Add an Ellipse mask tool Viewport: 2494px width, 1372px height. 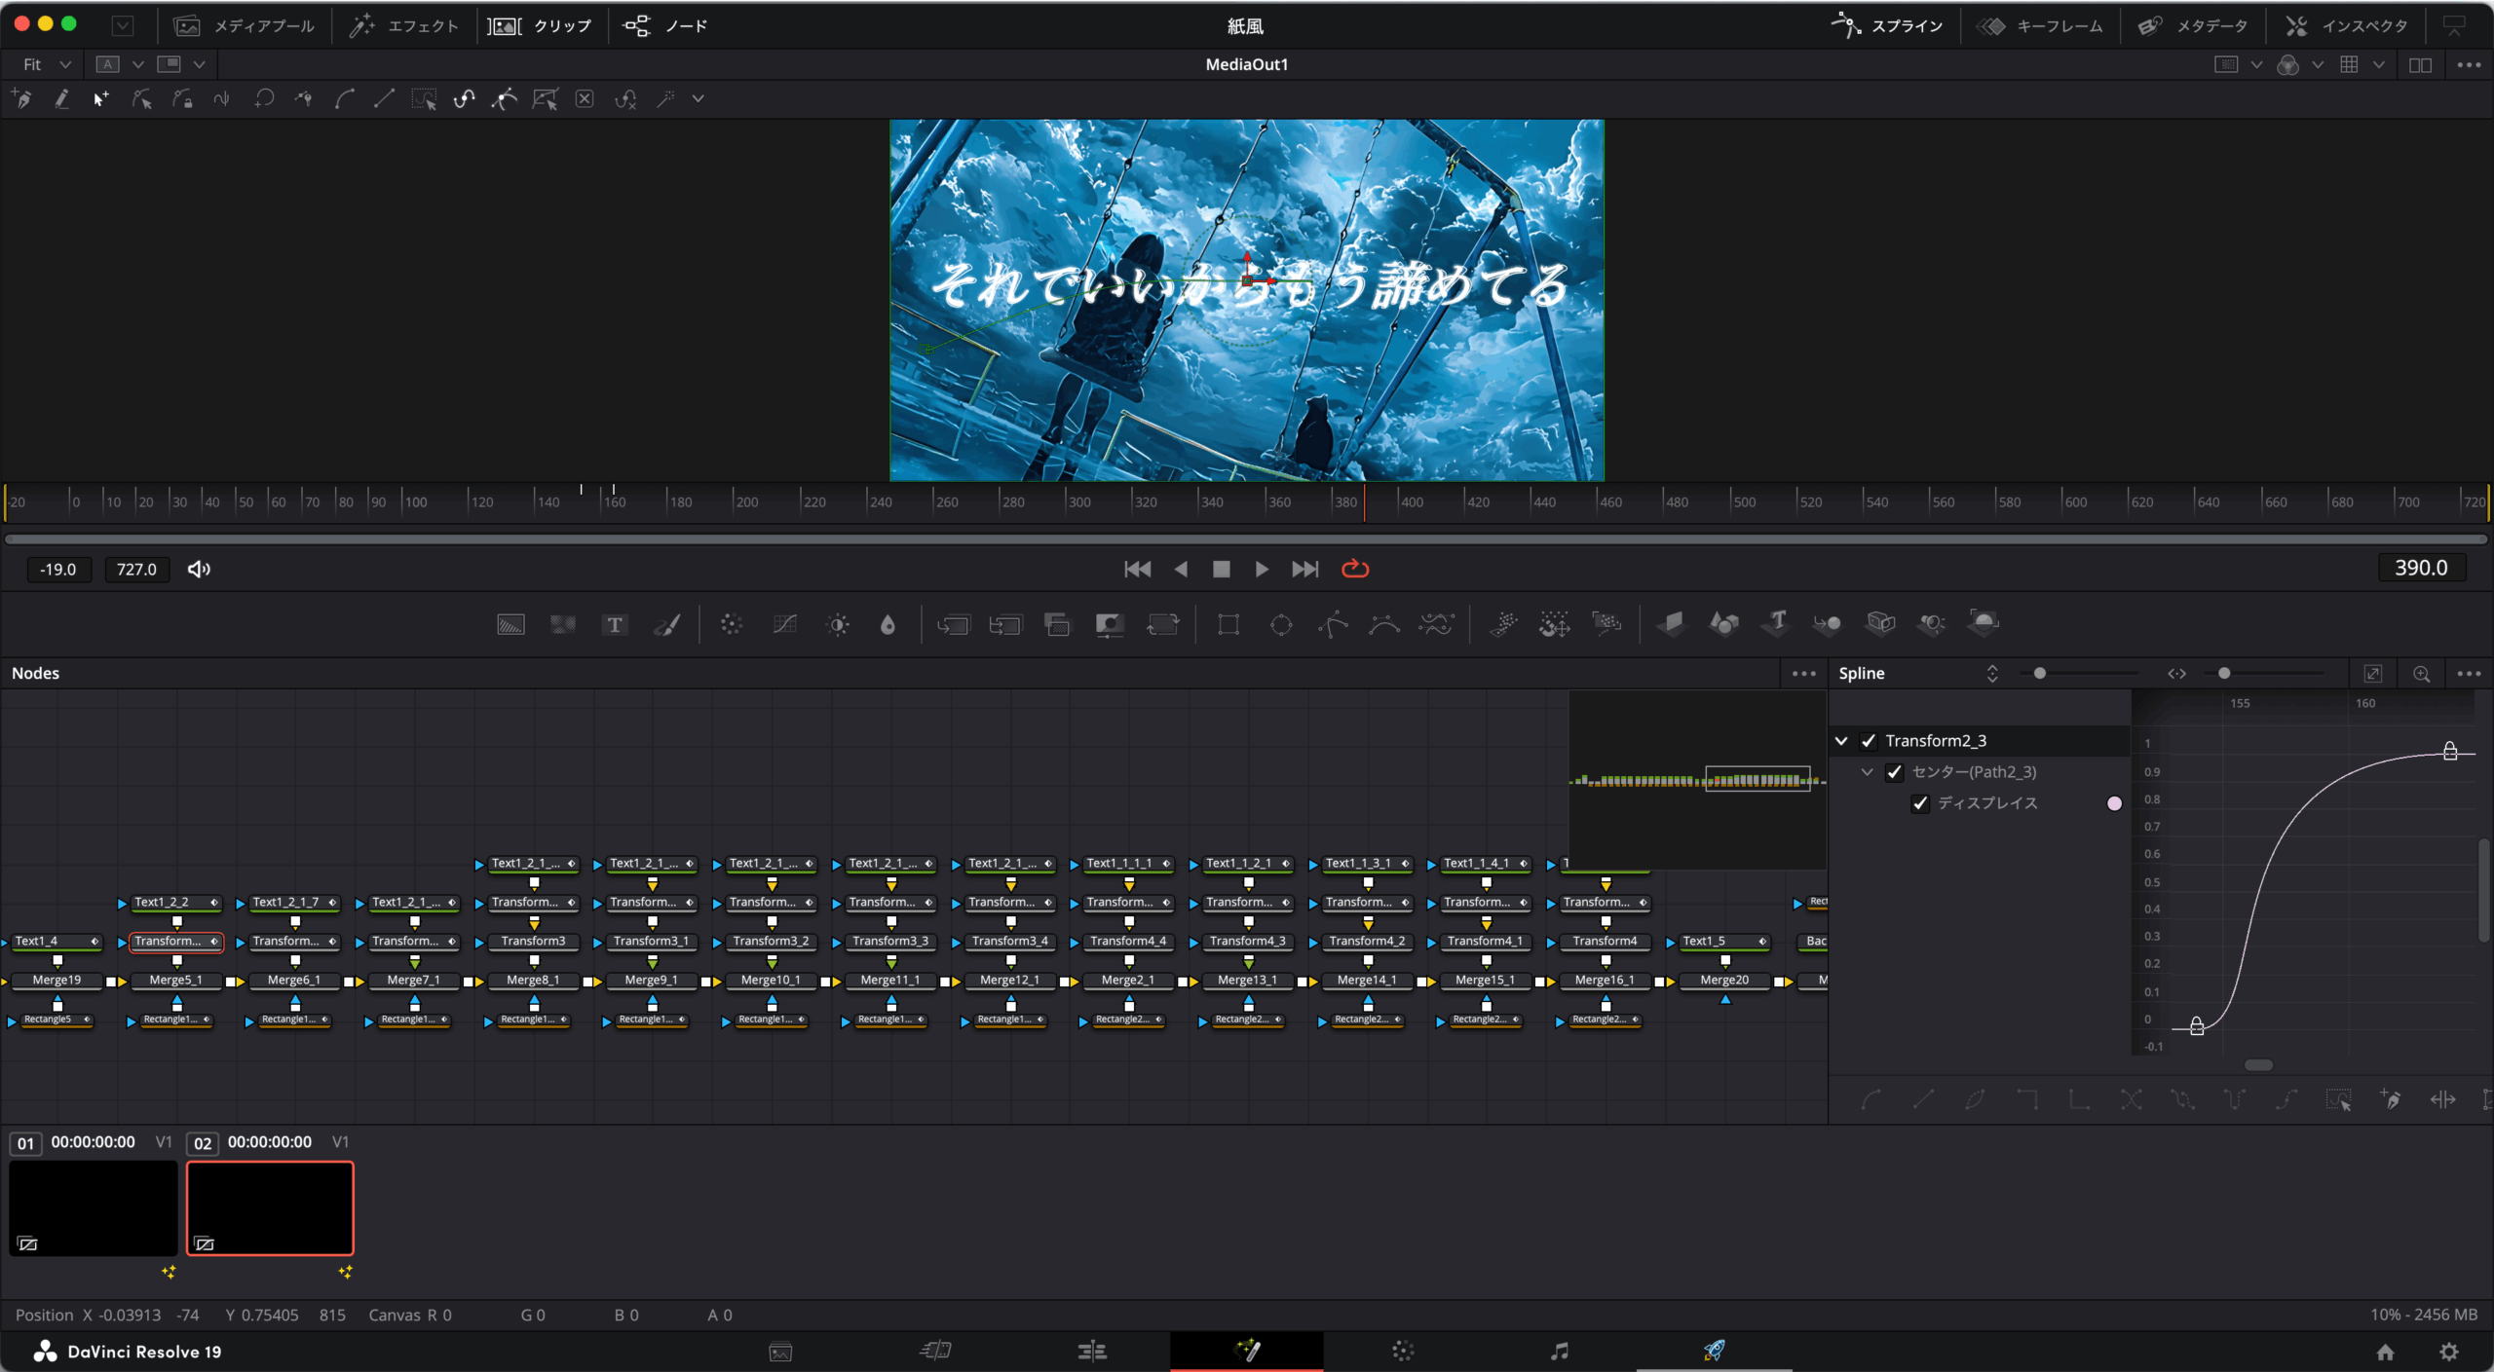pyautogui.click(x=1281, y=624)
